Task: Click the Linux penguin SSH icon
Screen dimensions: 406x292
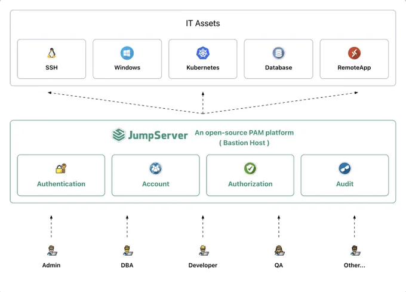Action: click(51, 53)
